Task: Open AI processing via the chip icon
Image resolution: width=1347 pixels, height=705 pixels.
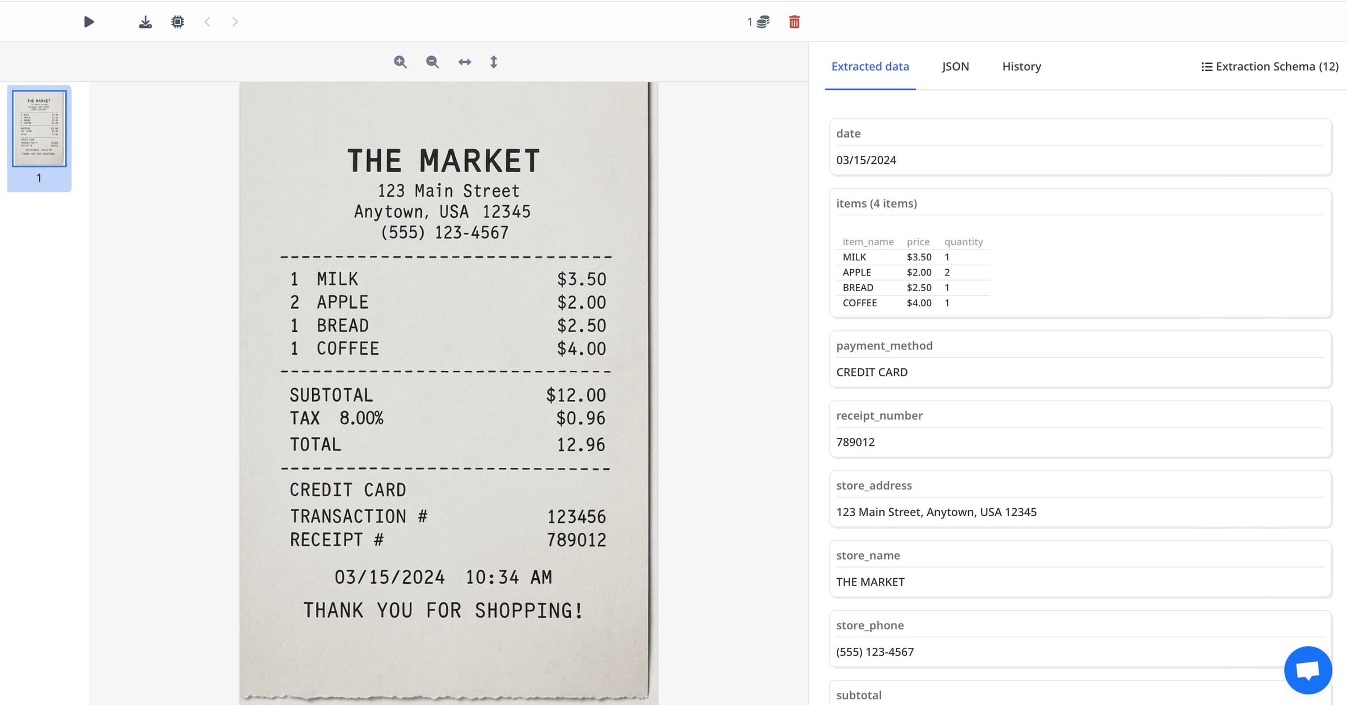Action: click(177, 21)
